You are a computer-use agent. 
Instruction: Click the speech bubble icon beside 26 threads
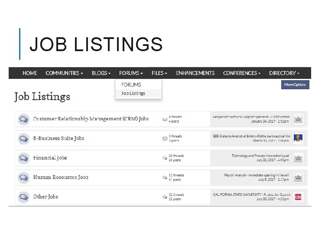click(165, 158)
